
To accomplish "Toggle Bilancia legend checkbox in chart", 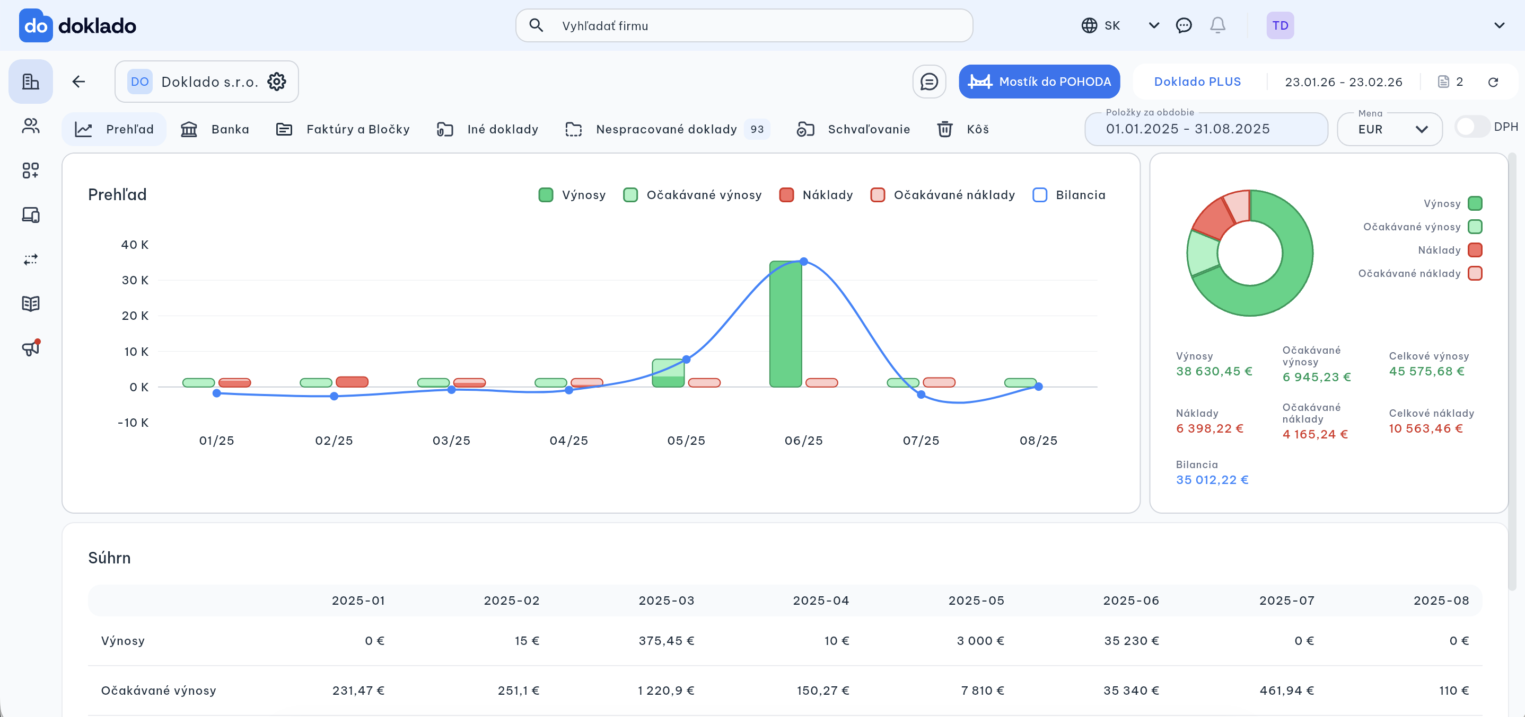I will click(1040, 195).
